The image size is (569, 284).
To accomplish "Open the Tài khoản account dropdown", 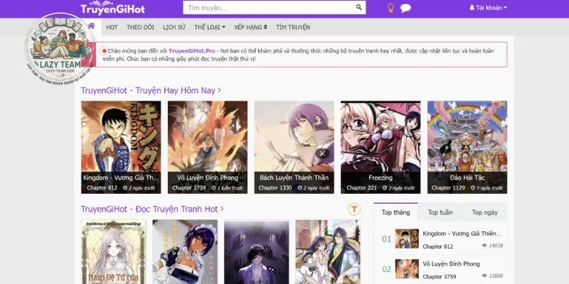I will tap(489, 8).
